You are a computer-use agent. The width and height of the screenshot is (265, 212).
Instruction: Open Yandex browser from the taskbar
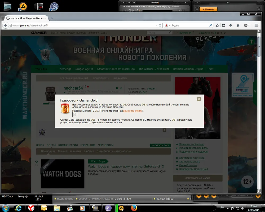31,208
